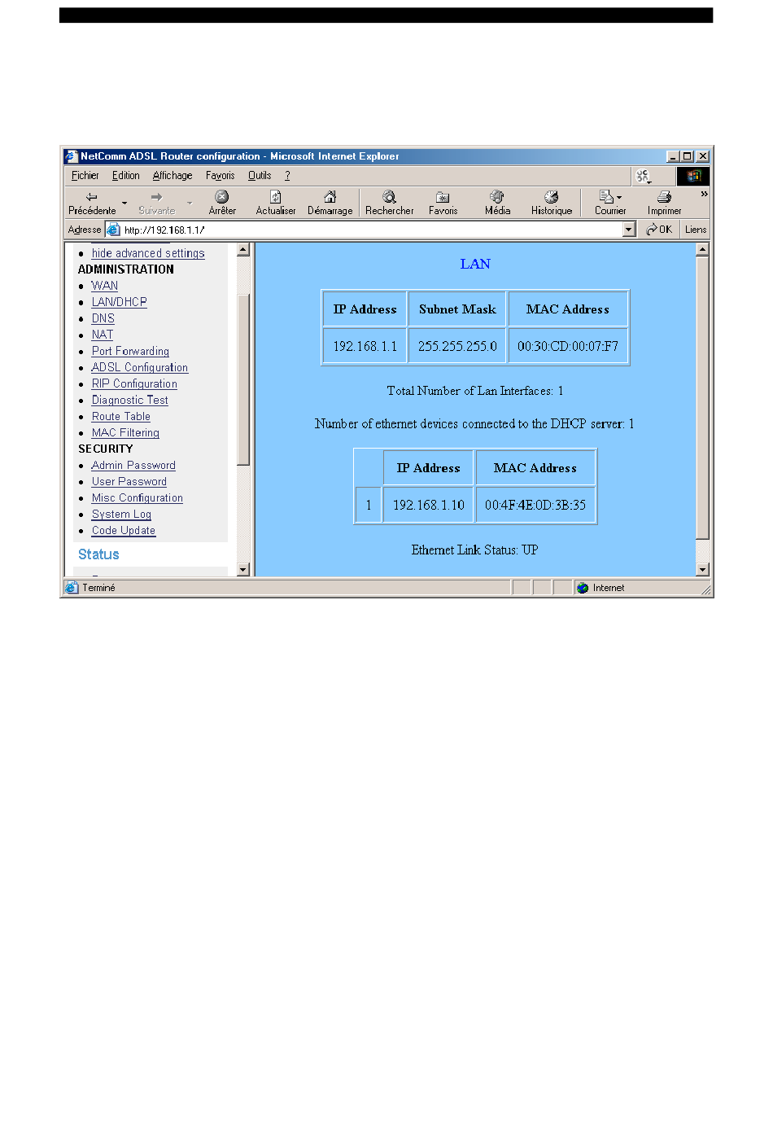
Task: Go to the DNS settings link
Action: point(103,318)
